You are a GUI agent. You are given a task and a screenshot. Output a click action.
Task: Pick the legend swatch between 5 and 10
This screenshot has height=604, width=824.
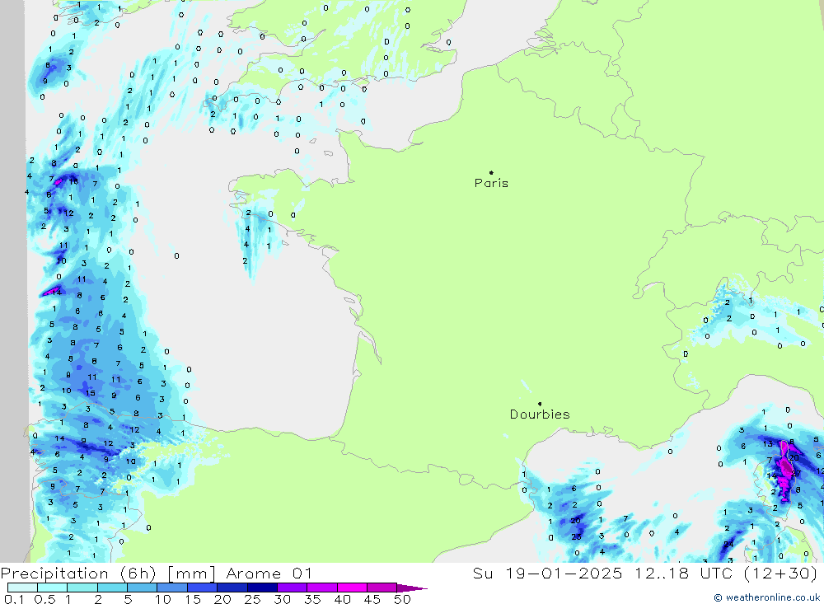142,588
